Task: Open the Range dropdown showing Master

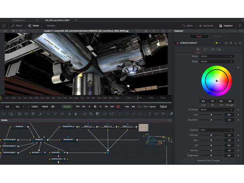Action: (x=217, y=61)
